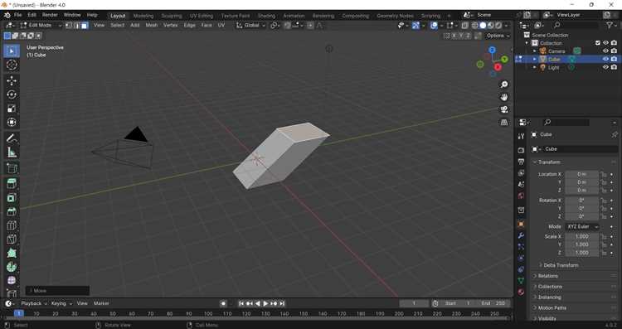Open the Global orientation dropdown
The width and height of the screenshot is (622, 329).
click(x=250, y=26)
